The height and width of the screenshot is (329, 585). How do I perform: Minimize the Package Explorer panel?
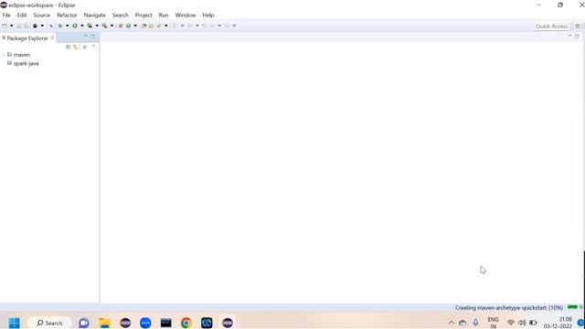point(85,37)
